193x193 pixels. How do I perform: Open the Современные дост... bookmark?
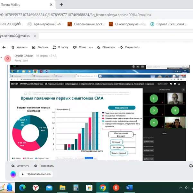point(86,24)
